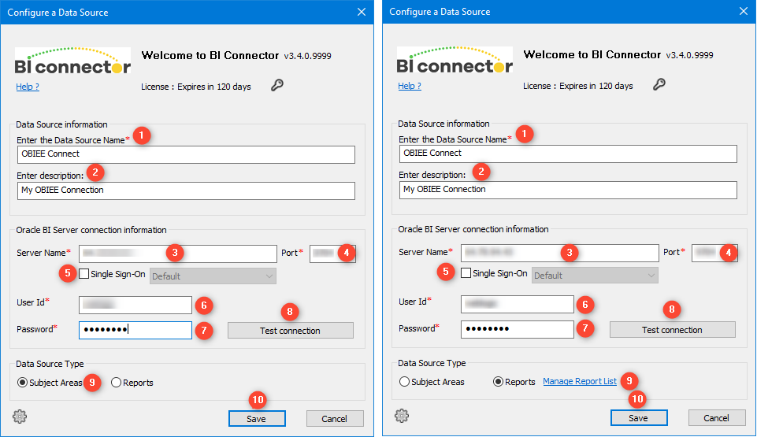
Task: Click the license key icon in right dialog
Action: point(659,84)
